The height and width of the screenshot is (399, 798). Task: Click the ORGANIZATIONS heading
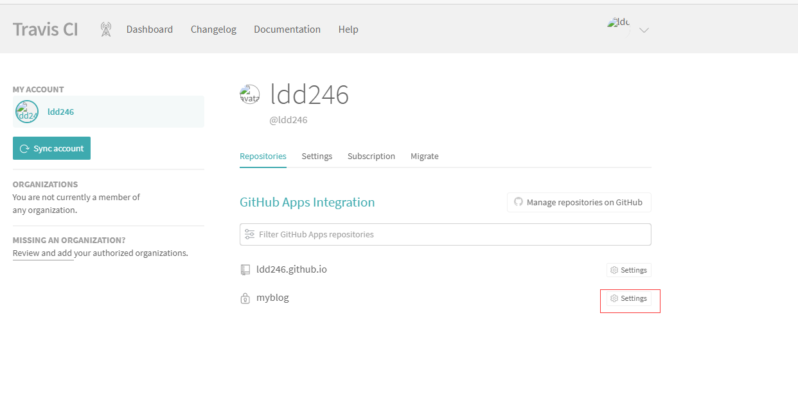[45, 184]
